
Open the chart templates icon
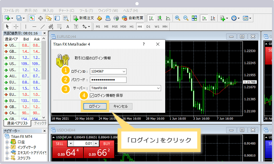(x=245, y=18)
